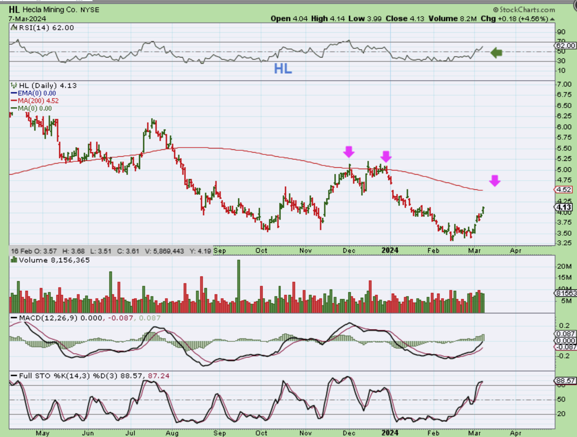
Task: Click the bold HL ticker symbol in header
Action: [14, 10]
